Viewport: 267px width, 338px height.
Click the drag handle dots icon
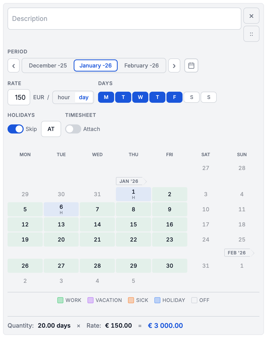[251, 34]
